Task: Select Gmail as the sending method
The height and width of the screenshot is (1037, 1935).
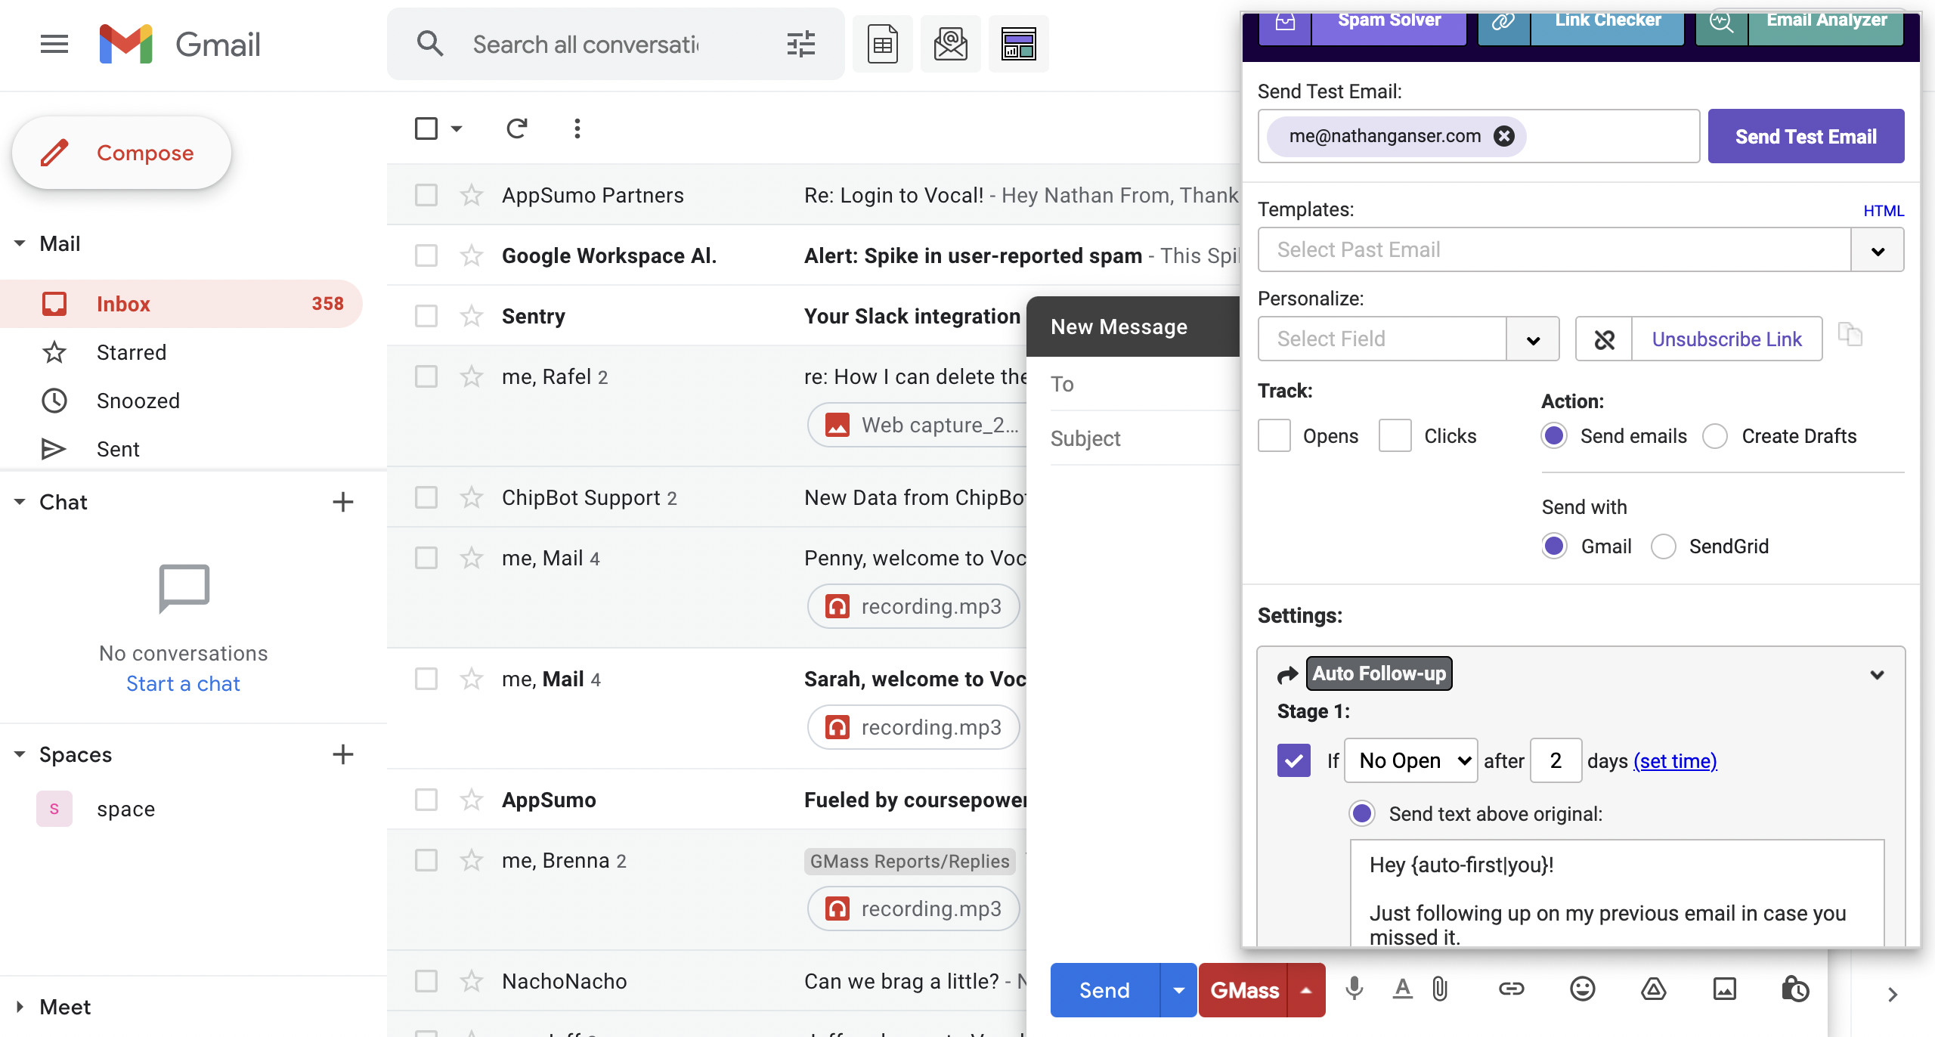Action: tap(1554, 546)
